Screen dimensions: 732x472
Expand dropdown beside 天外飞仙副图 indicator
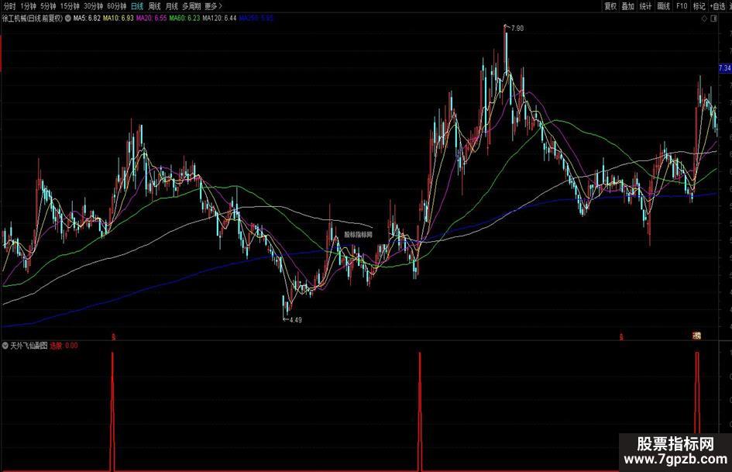click(x=5, y=346)
